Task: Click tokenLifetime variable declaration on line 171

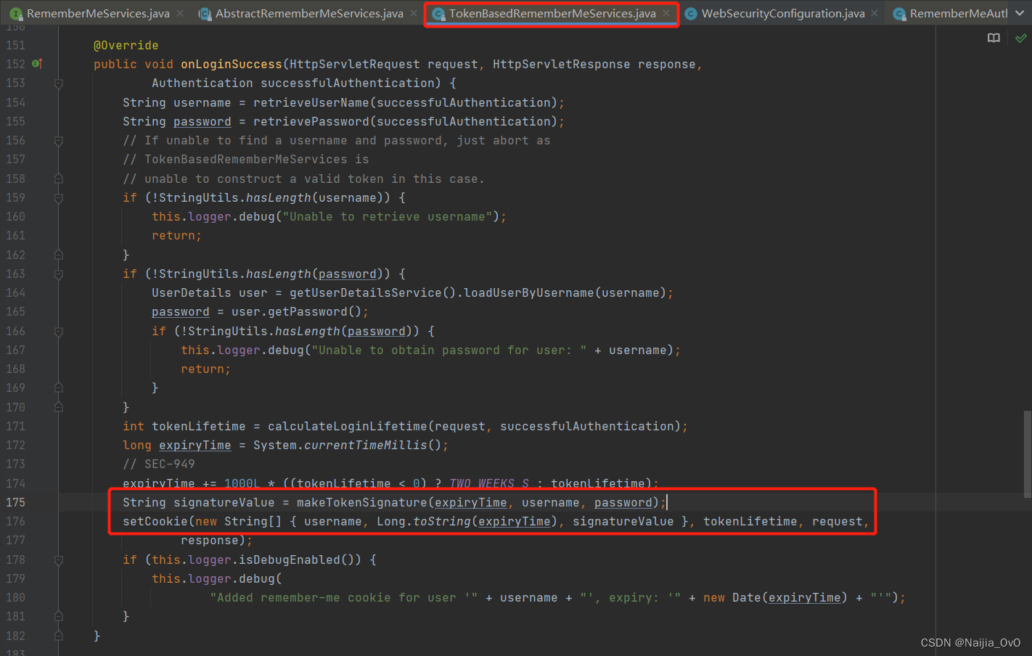Action: coord(198,426)
